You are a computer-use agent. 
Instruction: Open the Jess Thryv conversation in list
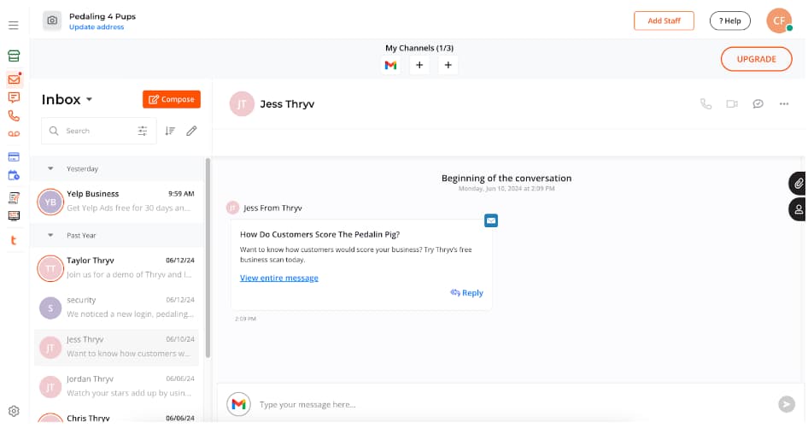tap(117, 347)
